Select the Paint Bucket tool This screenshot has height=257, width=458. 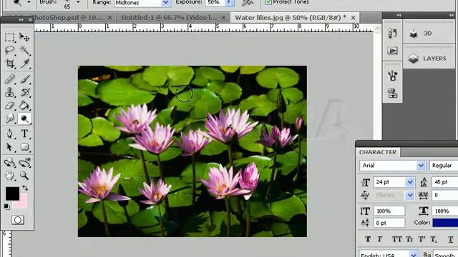click(24, 105)
